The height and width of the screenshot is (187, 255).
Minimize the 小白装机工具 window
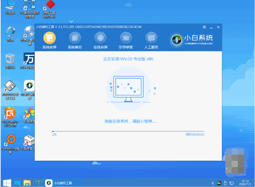(211, 27)
